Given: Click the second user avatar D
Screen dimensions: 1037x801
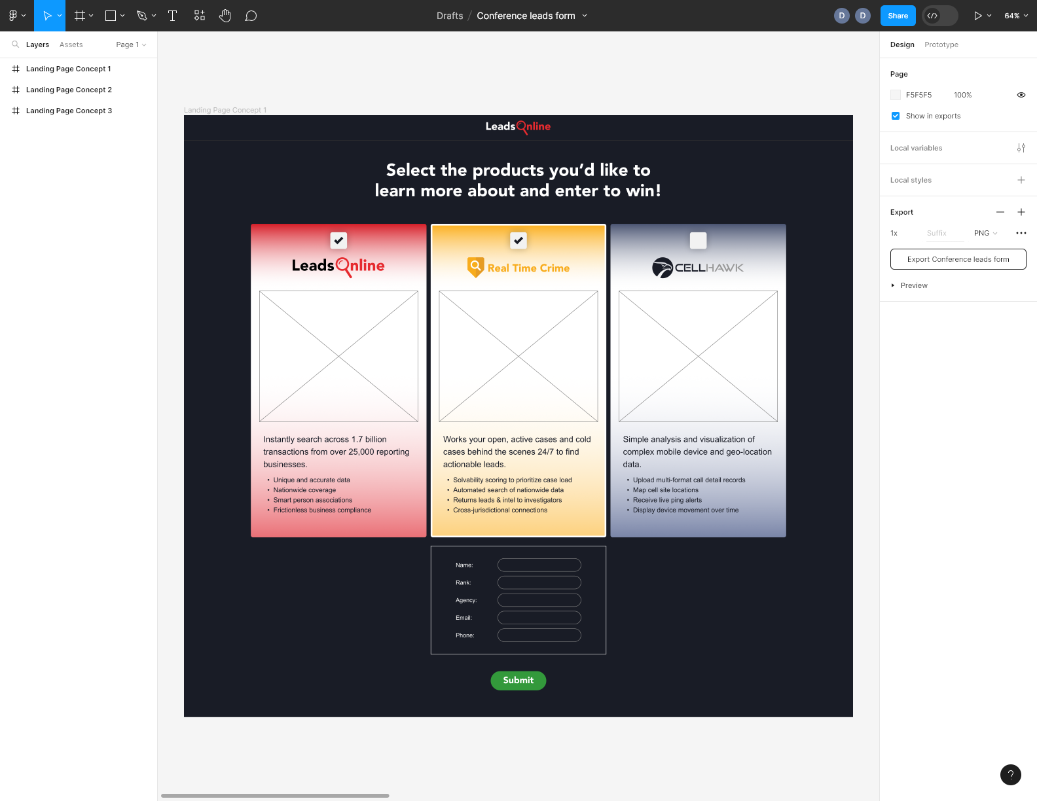Looking at the screenshot, I should pos(863,16).
